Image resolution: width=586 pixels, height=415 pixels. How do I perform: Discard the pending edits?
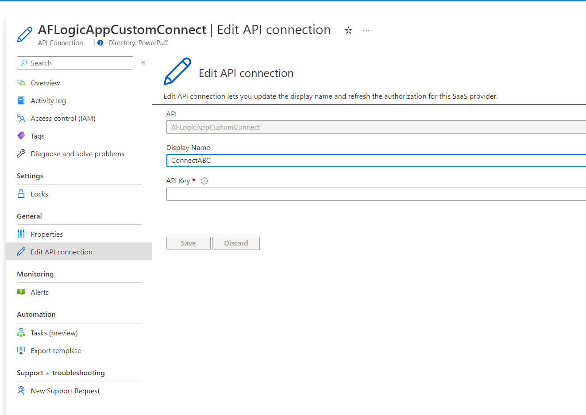tap(236, 243)
